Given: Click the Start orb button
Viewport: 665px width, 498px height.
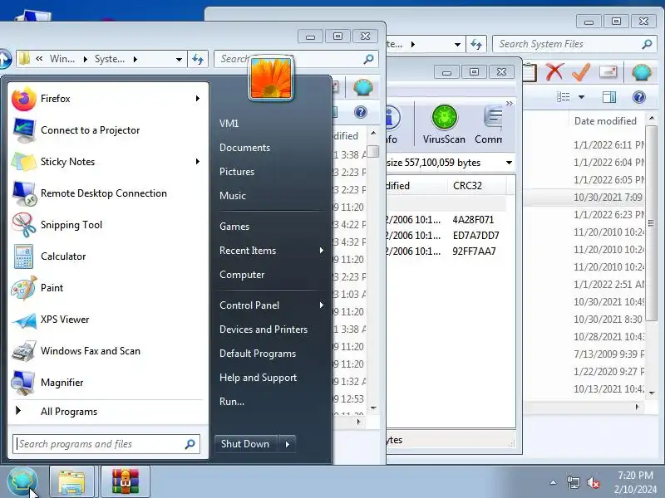Looking at the screenshot, I should [x=22, y=482].
